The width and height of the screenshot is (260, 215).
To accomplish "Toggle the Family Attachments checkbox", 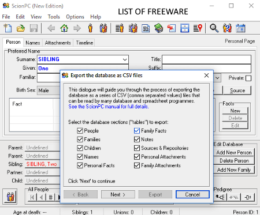I will click(137, 165).
